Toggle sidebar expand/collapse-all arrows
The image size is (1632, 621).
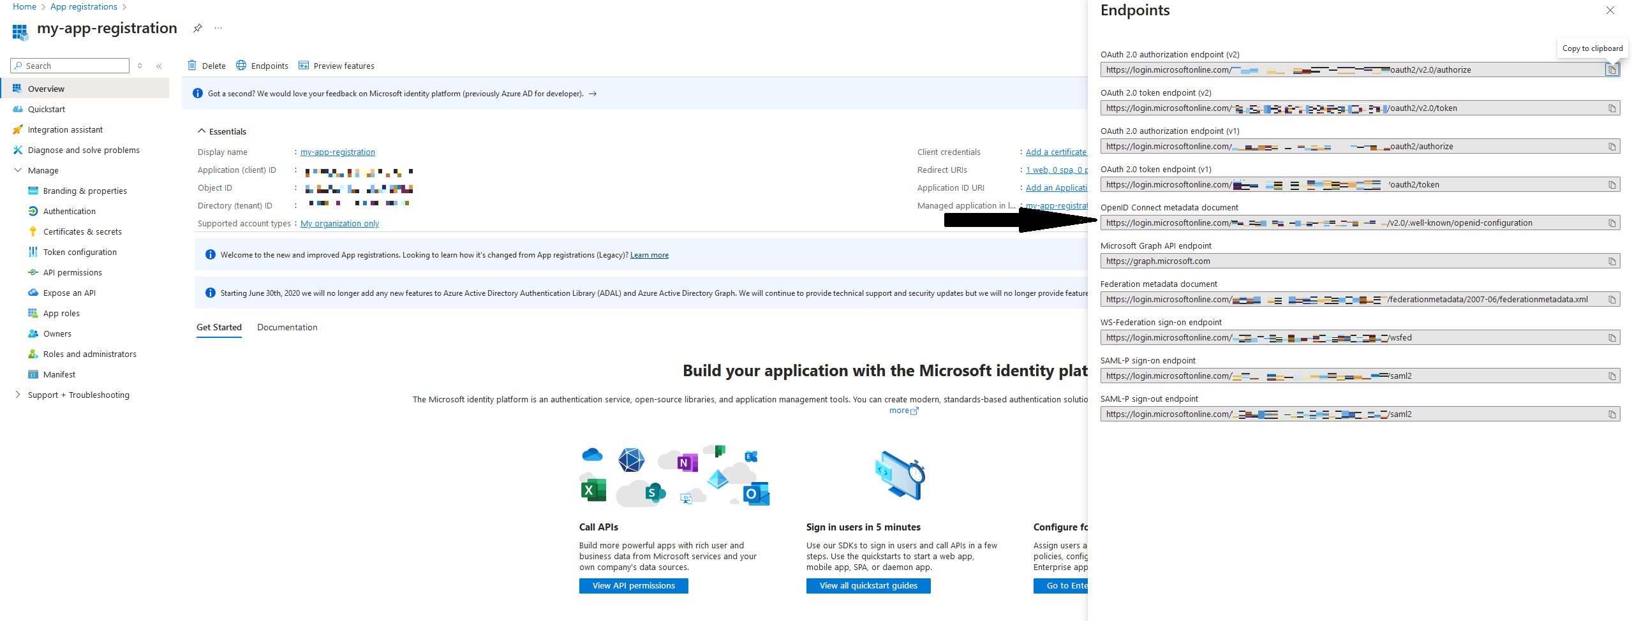[140, 66]
